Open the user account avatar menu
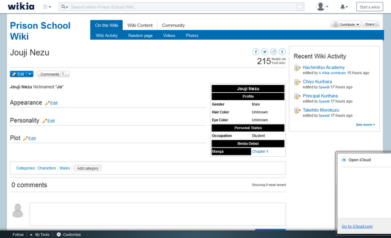Screen dimensions: 391x238 point(322,7)
